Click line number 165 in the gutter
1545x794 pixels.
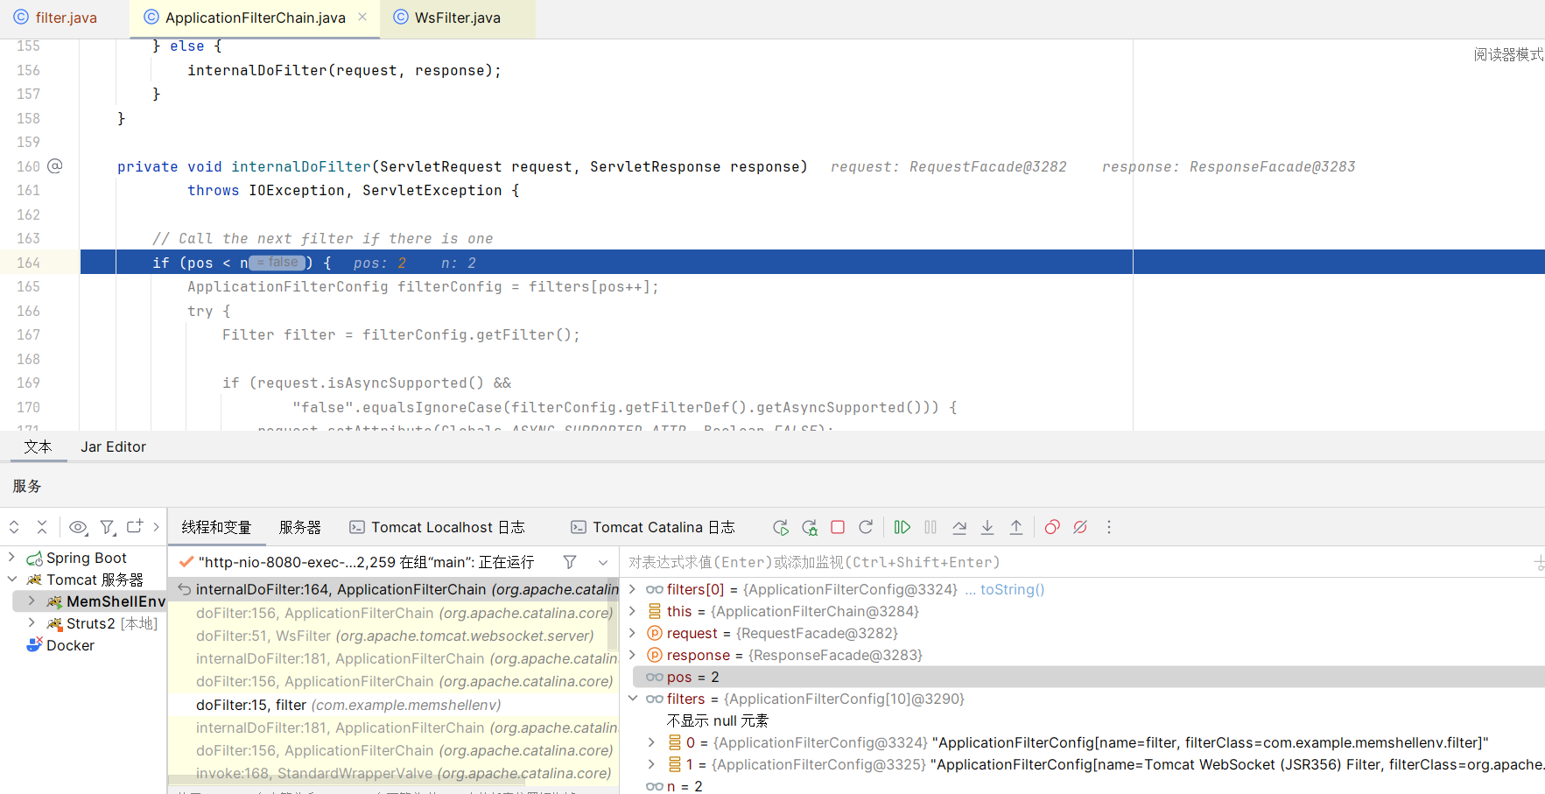(x=28, y=286)
